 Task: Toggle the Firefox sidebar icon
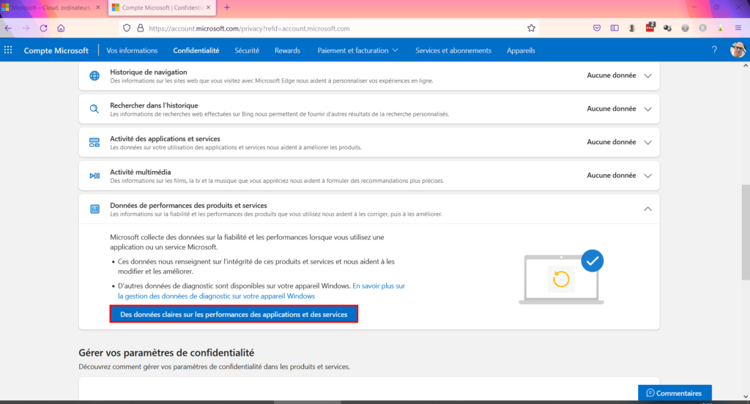615,29
